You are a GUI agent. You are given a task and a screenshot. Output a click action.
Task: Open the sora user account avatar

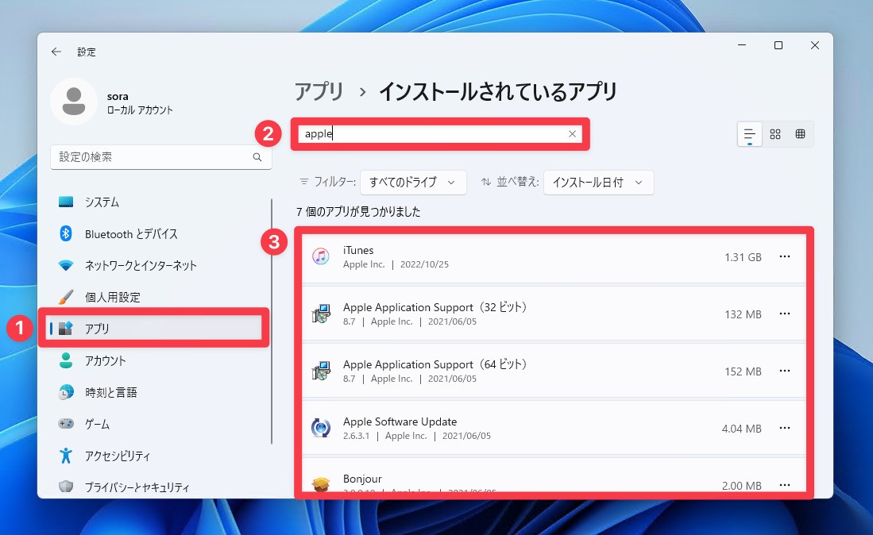74,102
